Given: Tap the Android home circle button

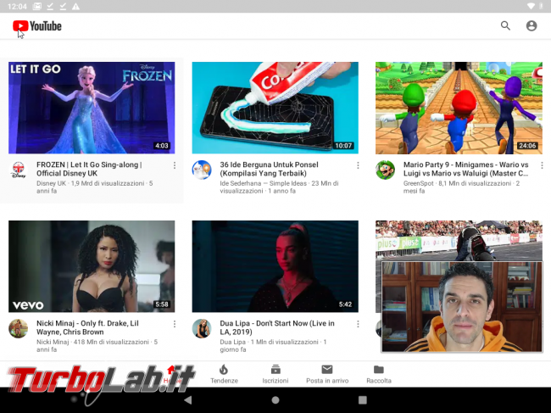Looking at the screenshot, I should 275,400.
